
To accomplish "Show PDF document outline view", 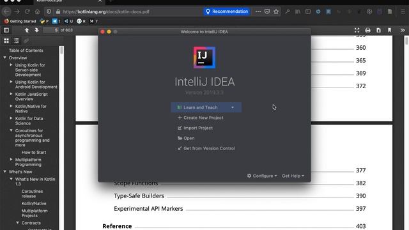I will tap(16, 41).
